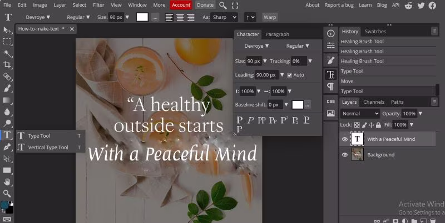The height and width of the screenshot is (223, 445).
Task: Toggle underline text style
Action: tap(306, 120)
